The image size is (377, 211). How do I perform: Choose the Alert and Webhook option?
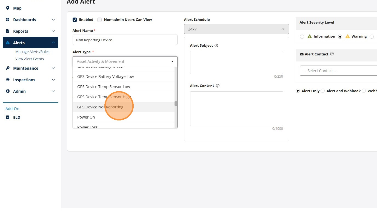[x=323, y=91]
